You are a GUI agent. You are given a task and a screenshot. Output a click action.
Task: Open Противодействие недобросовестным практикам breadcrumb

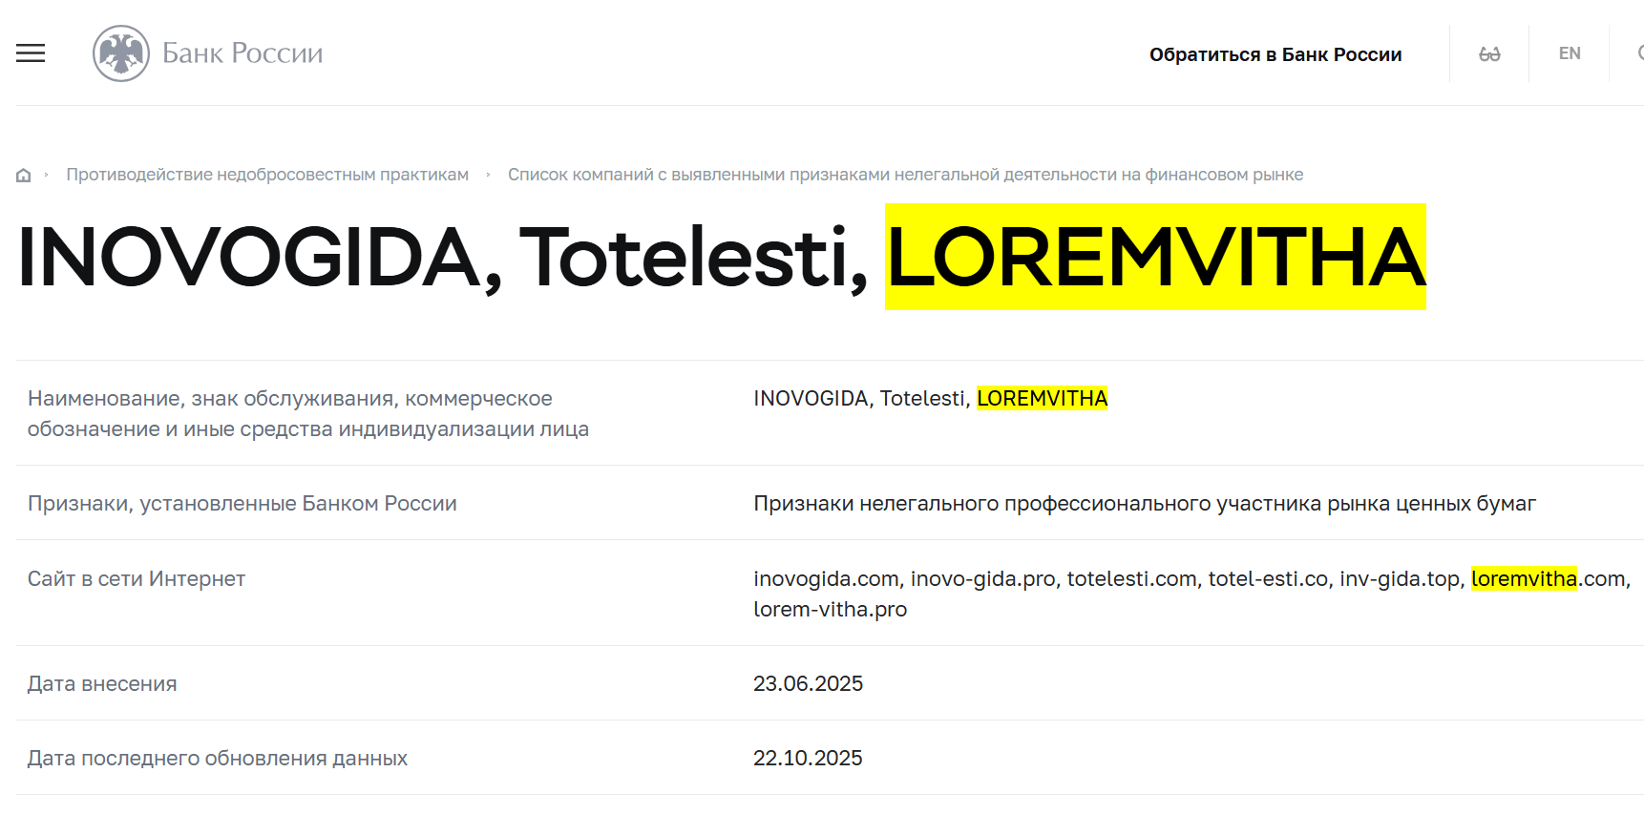coord(267,175)
